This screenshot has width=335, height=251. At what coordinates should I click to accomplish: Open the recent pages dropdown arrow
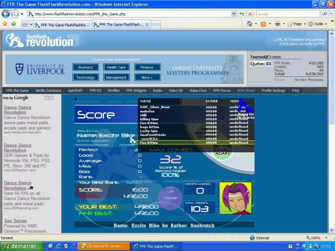[x=22, y=14]
